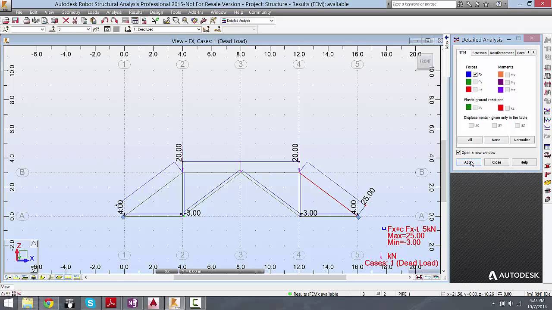The image size is (552, 310).
Task: Check the Ky elastic reaction checkbox
Action: click(x=475, y=108)
